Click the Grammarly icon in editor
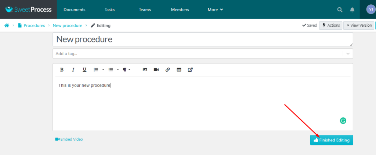Viewport: 376px width, 155px height. [x=343, y=121]
